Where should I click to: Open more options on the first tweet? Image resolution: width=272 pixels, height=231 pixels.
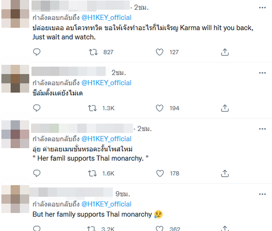[262, 8]
